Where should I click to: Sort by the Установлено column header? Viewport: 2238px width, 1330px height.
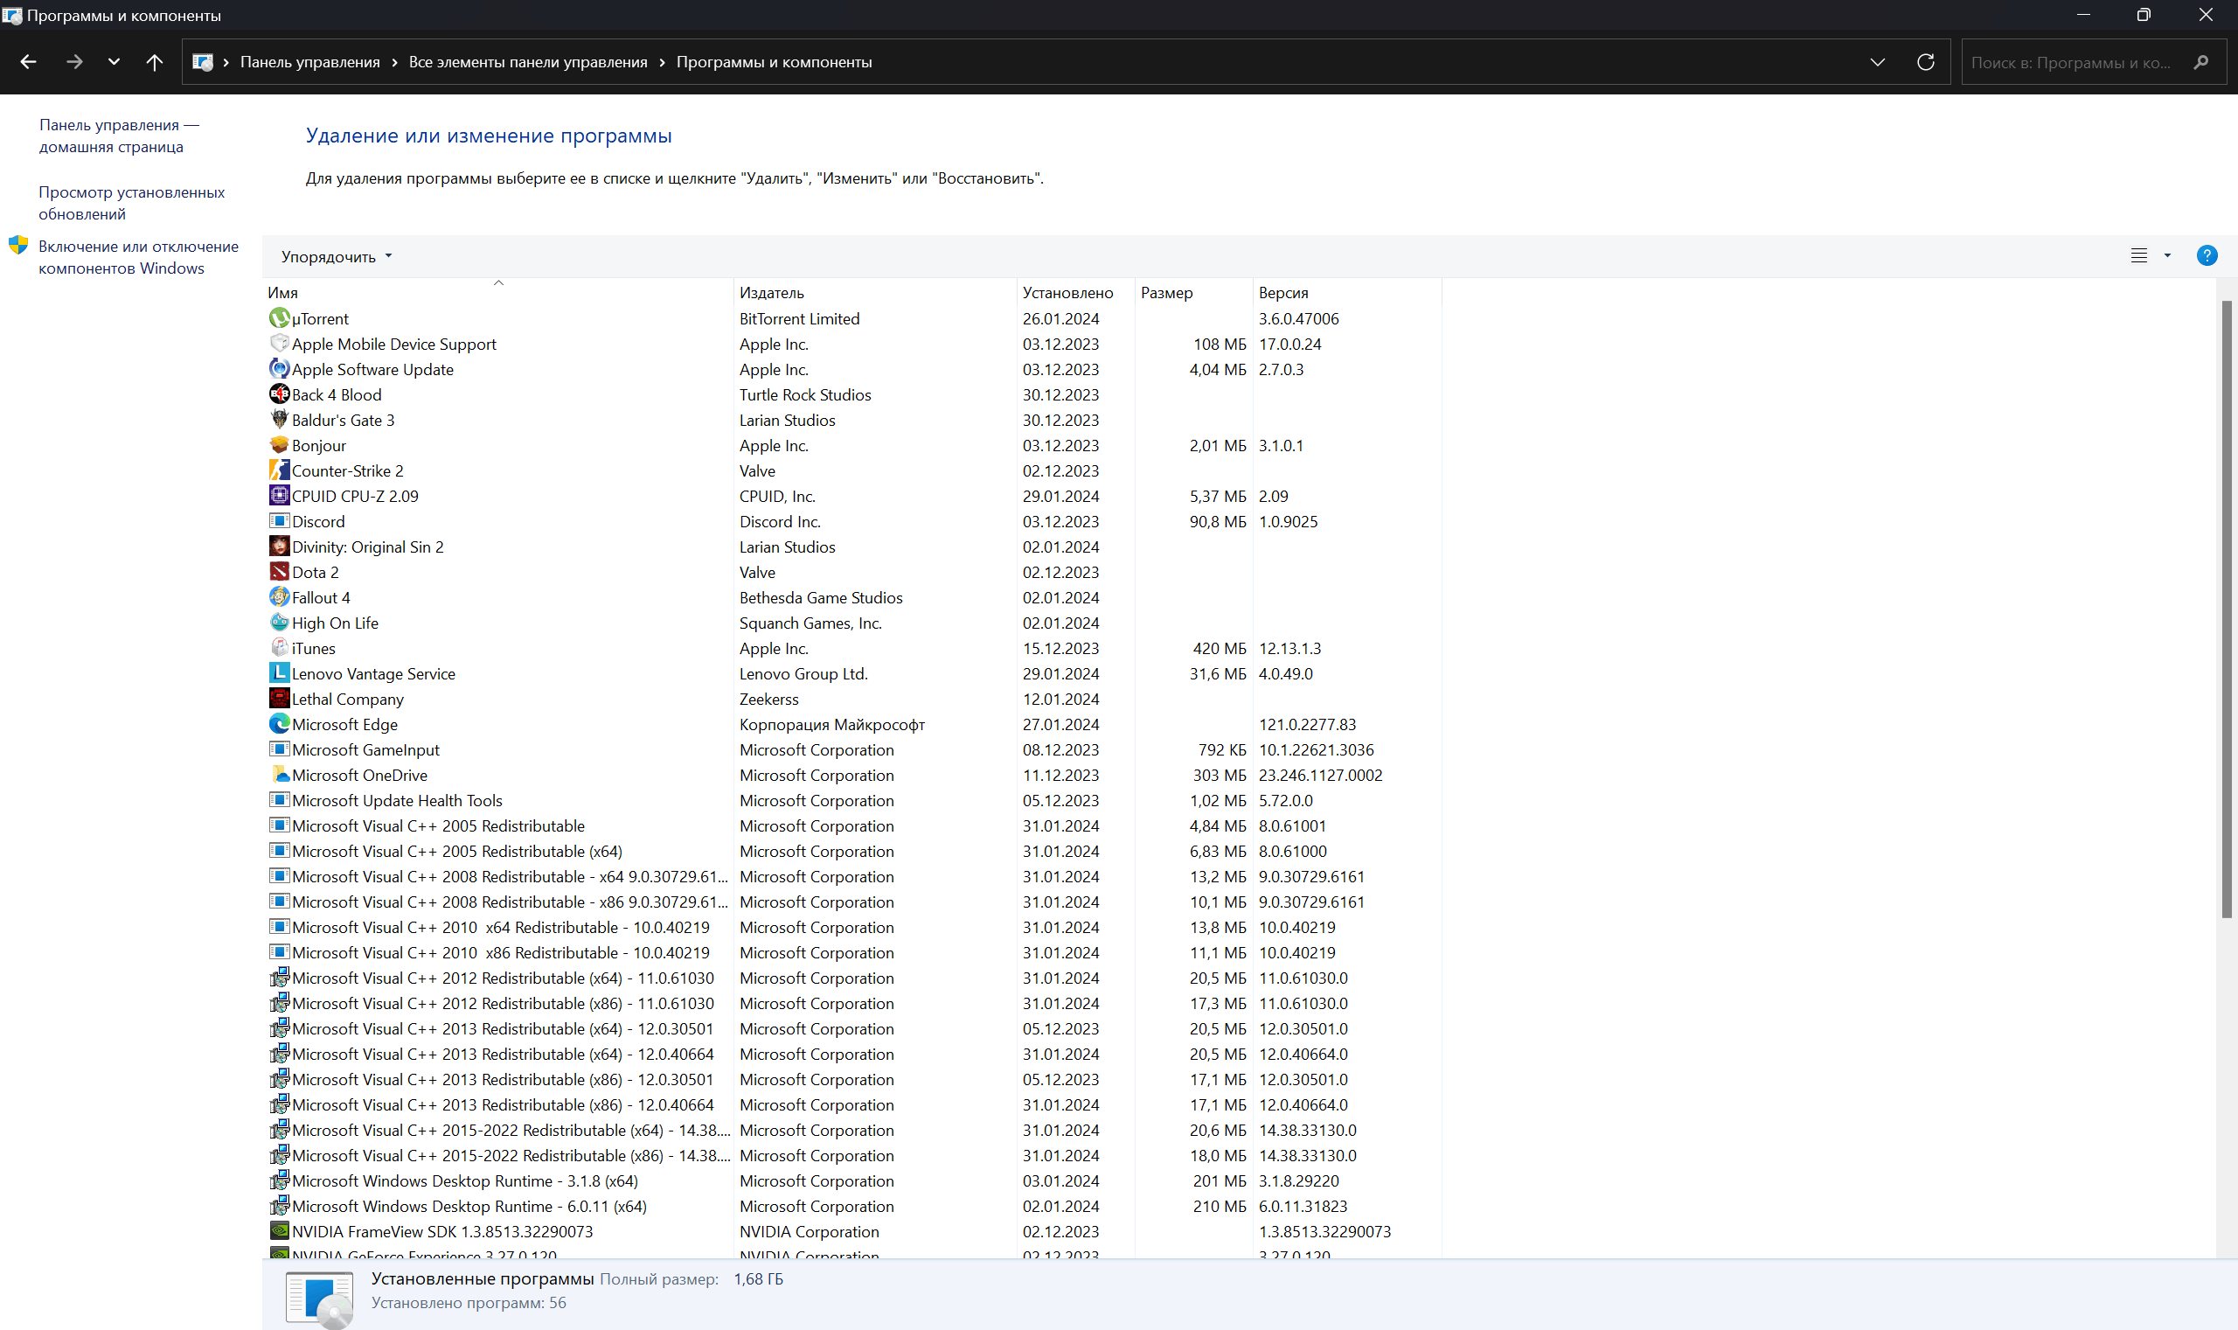tap(1076, 292)
